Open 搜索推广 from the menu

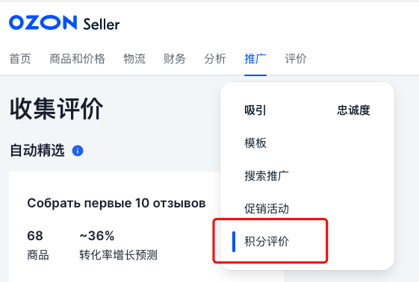(267, 176)
